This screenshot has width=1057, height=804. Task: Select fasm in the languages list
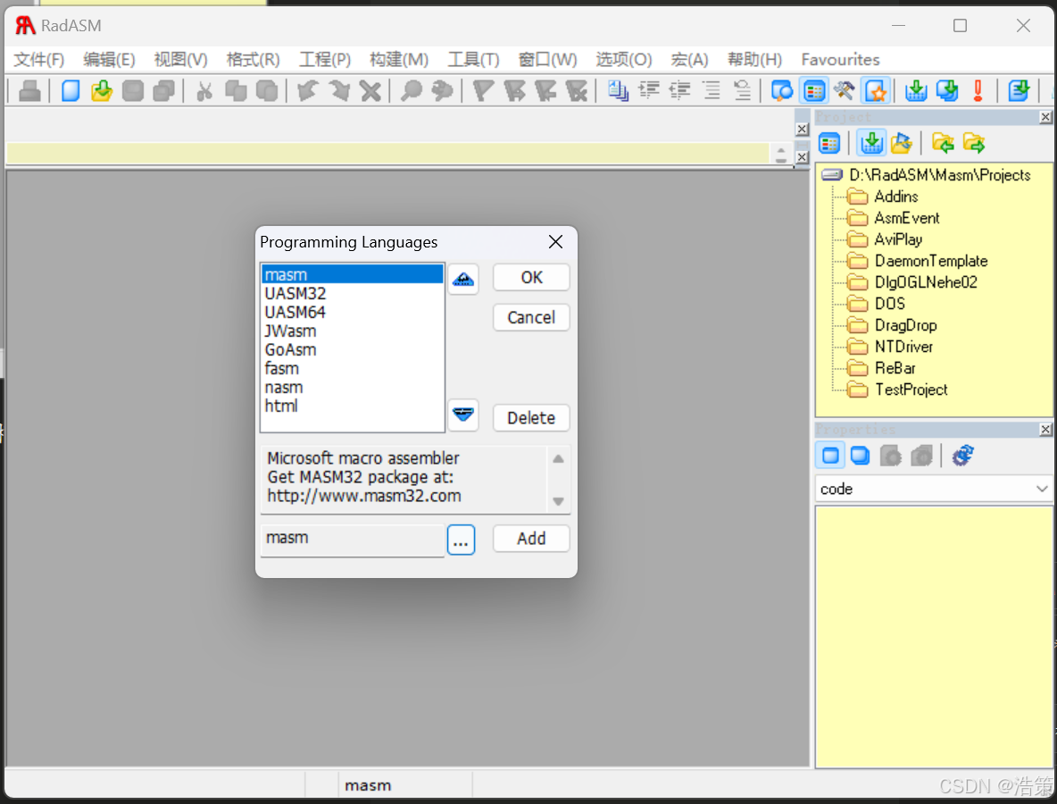(352, 368)
